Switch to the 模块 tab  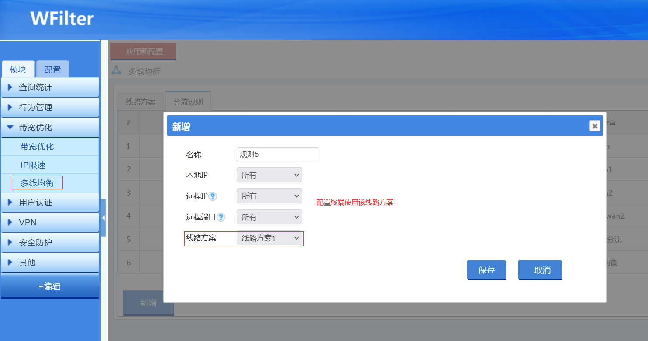pyautogui.click(x=18, y=70)
